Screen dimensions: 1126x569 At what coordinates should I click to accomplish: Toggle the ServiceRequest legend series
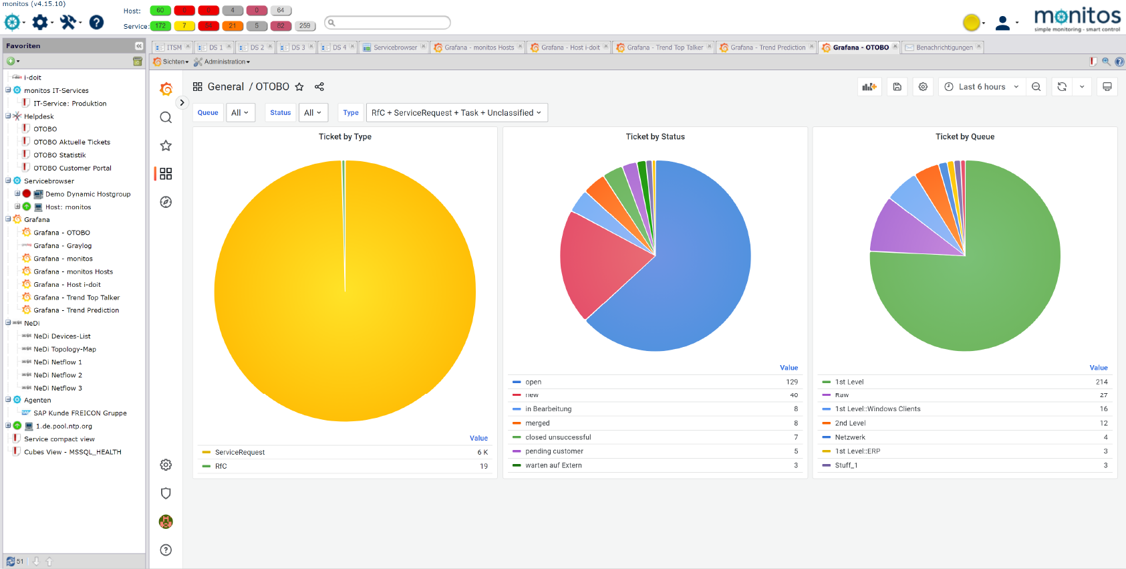point(239,453)
